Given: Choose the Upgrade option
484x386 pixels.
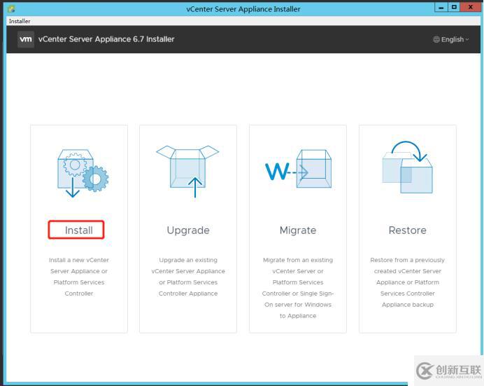Looking at the screenshot, I should click(188, 230).
